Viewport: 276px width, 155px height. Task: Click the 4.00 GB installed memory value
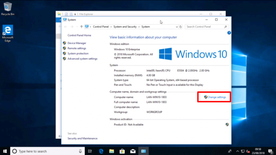pyautogui.click(x=151, y=75)
